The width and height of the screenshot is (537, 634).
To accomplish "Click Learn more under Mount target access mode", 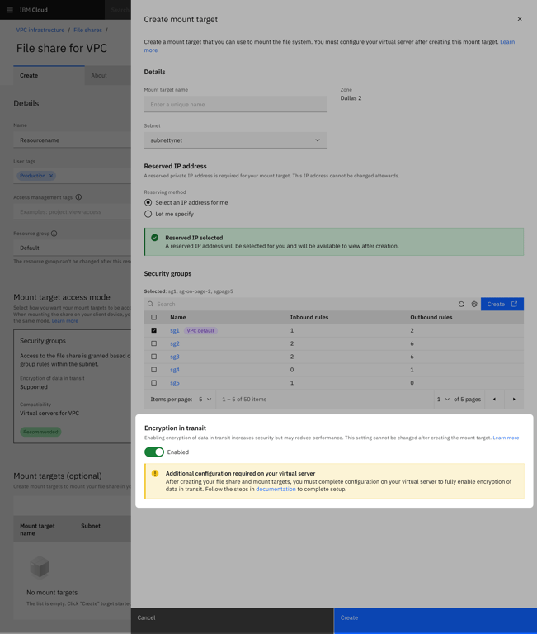I will click(x=65, y=320).
